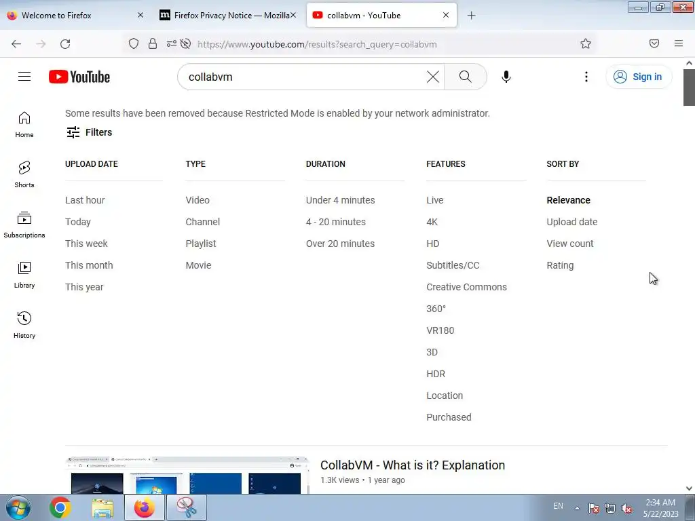Viewport: 695px width, 521px height.
Task: Click the CollabVM video thumbnail
Action: point(187,475)
